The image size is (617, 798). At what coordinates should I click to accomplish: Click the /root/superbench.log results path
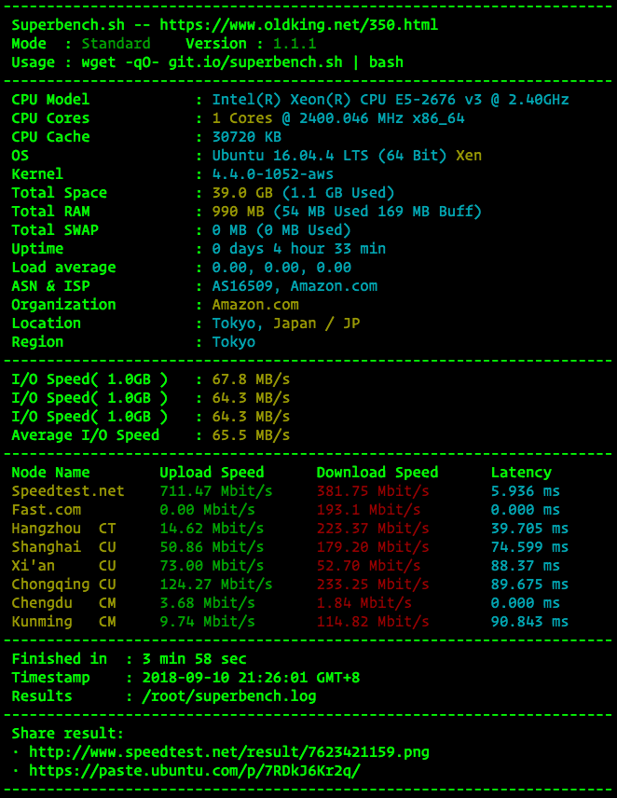click(229, 696)
